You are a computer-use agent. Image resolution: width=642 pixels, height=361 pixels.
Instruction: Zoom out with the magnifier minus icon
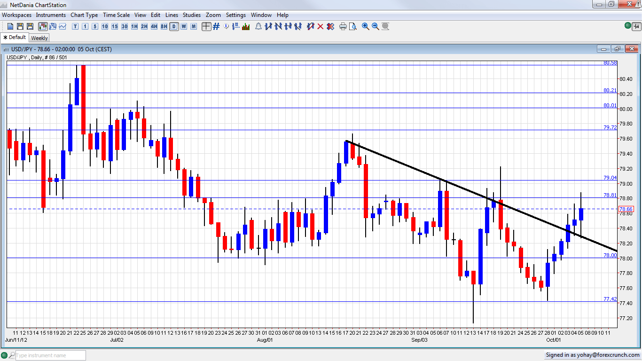coord(375,26)
